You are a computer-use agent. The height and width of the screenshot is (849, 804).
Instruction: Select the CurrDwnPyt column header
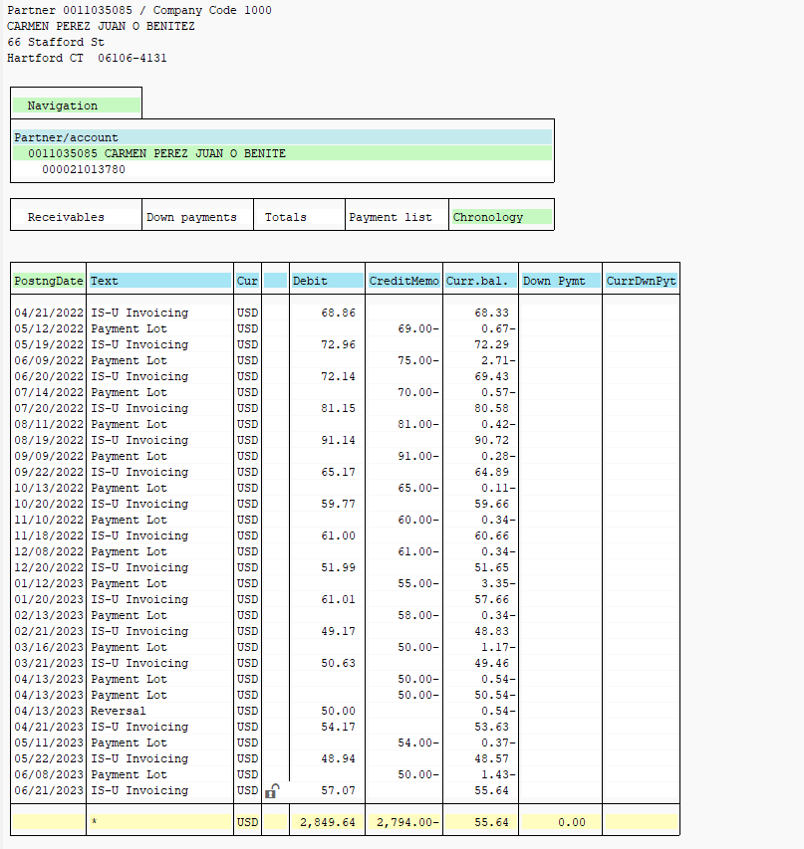click(641, 282)
